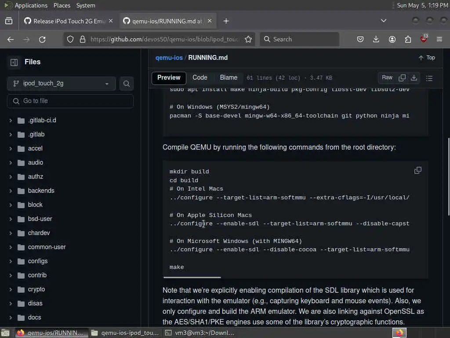The image size is (450, 338).
Task: Open the System menu
Action: (86, 5)
